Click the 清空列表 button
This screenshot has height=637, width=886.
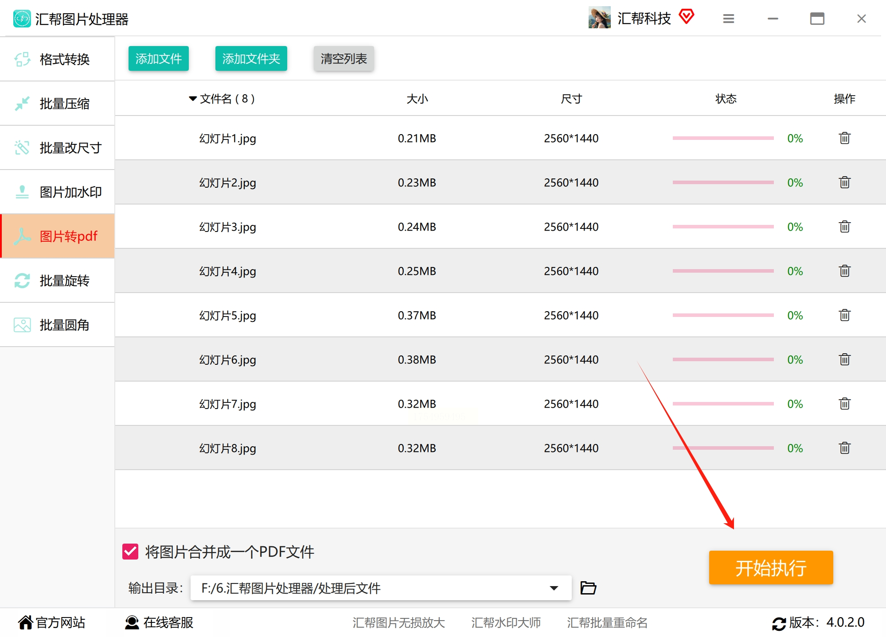(x=343, y=58)
